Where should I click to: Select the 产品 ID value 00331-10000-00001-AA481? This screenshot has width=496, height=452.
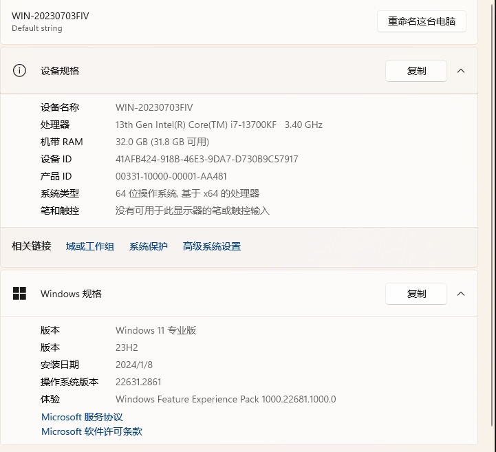tap(171, 176)
